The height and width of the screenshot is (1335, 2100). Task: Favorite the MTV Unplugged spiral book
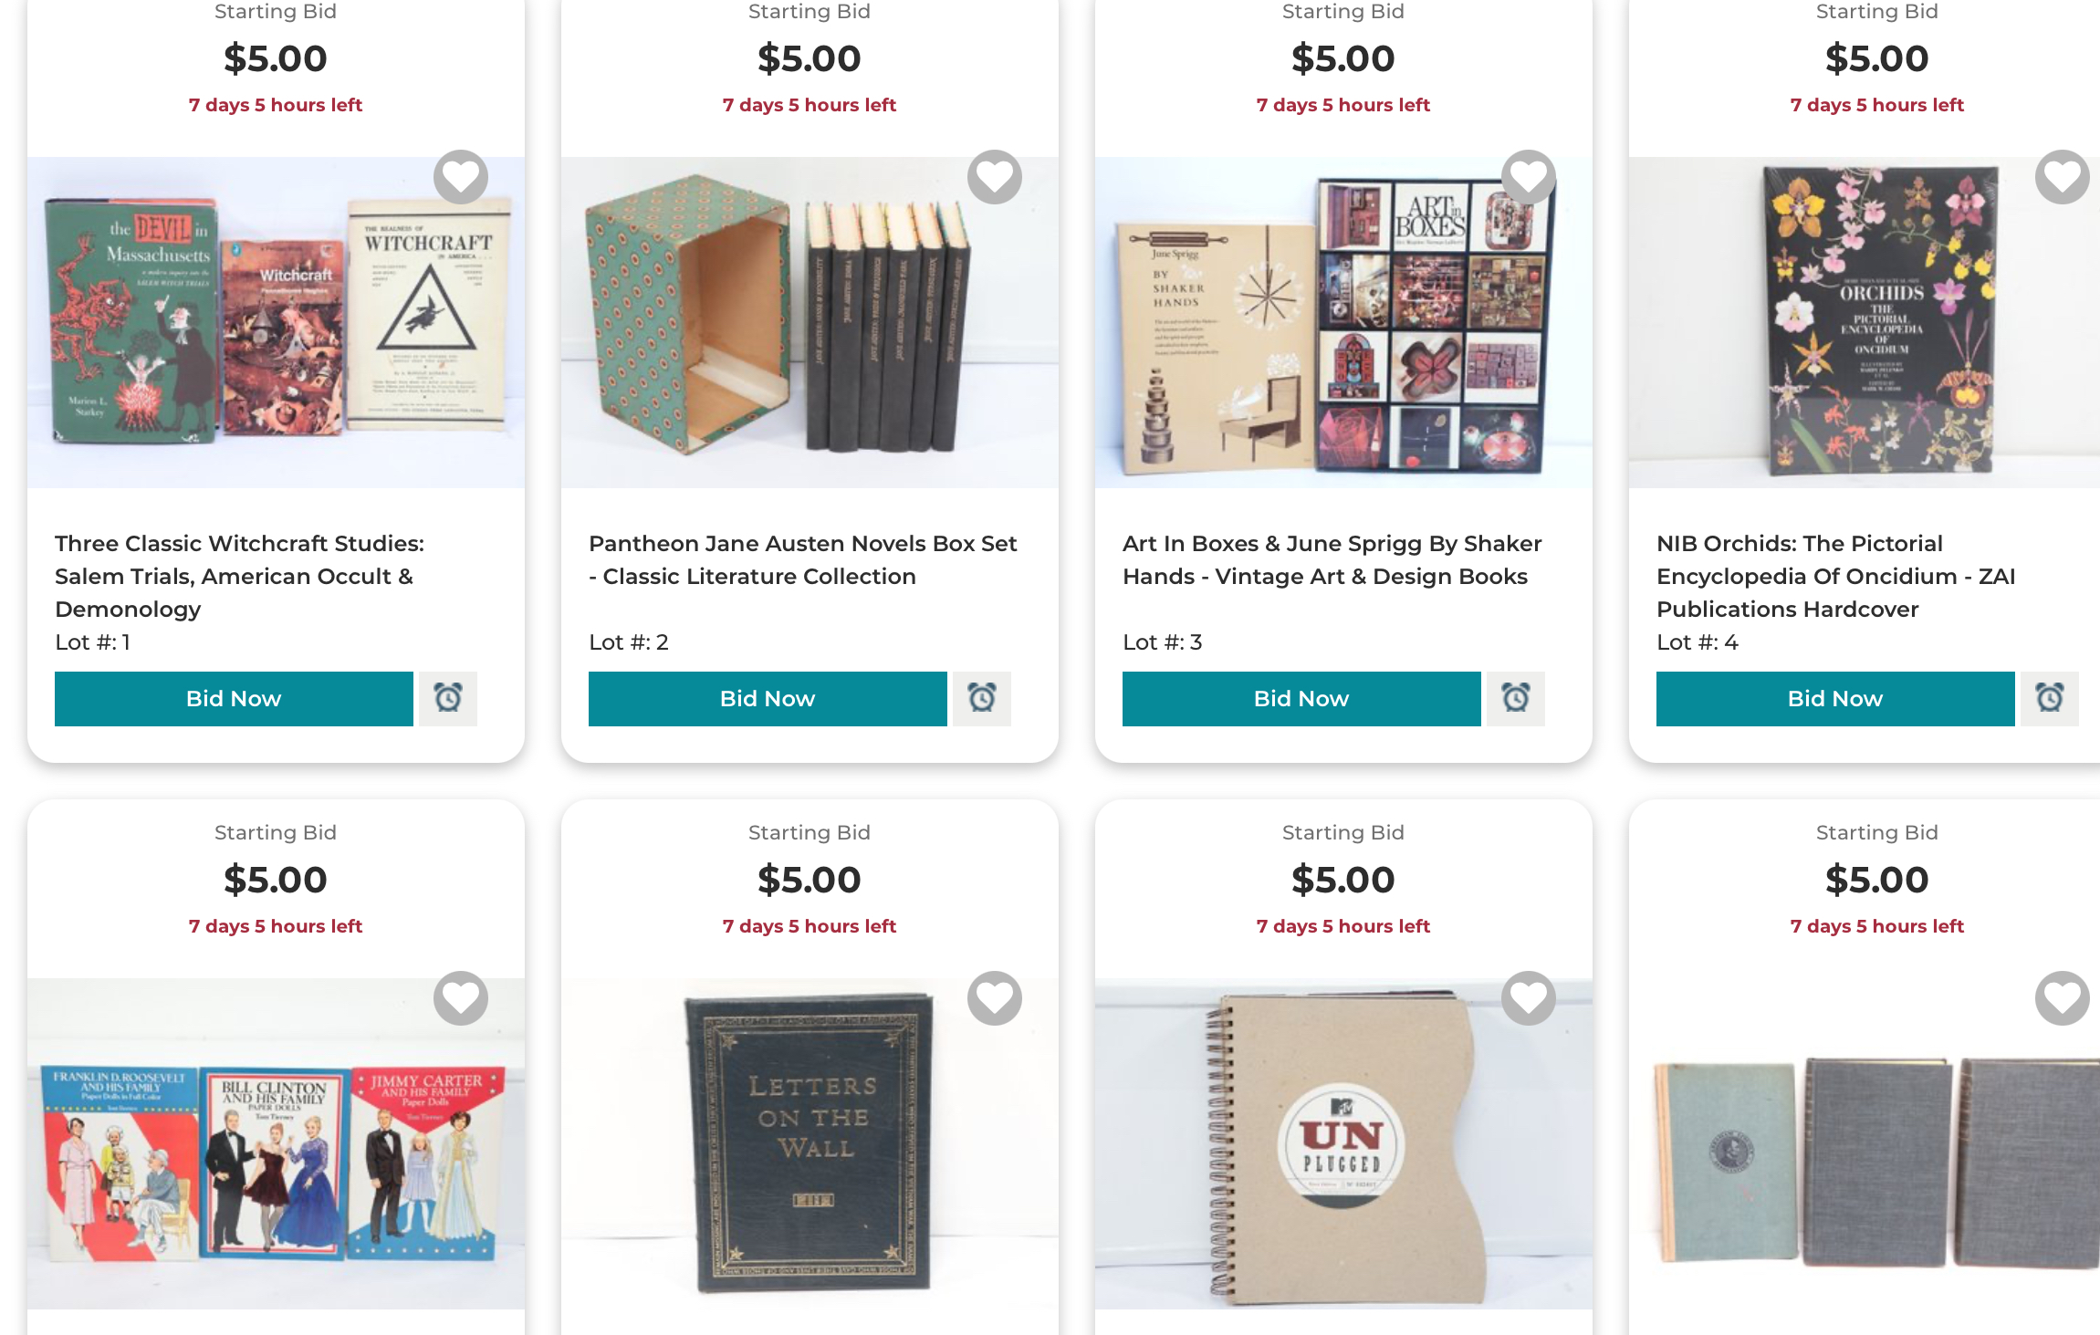(1528, 998)
